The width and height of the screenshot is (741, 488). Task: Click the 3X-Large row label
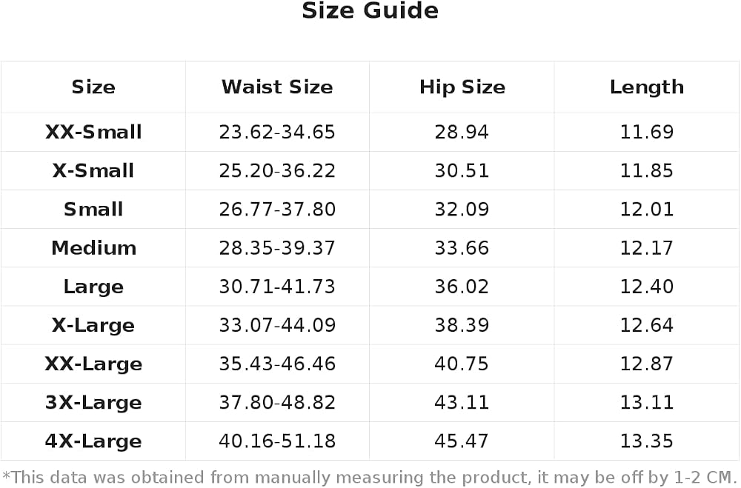click(x=93, y=404)
